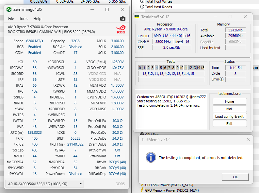Screen dimensions: 259x193
Task: Click the MEM VDD 1.4300V value
Action: click(117, 85)
